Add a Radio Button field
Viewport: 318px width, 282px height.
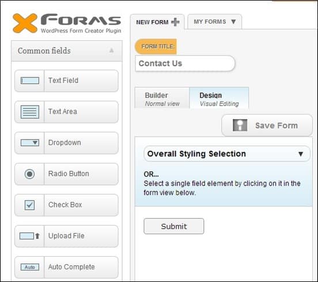pyautogui.click(x=66, y=174)
